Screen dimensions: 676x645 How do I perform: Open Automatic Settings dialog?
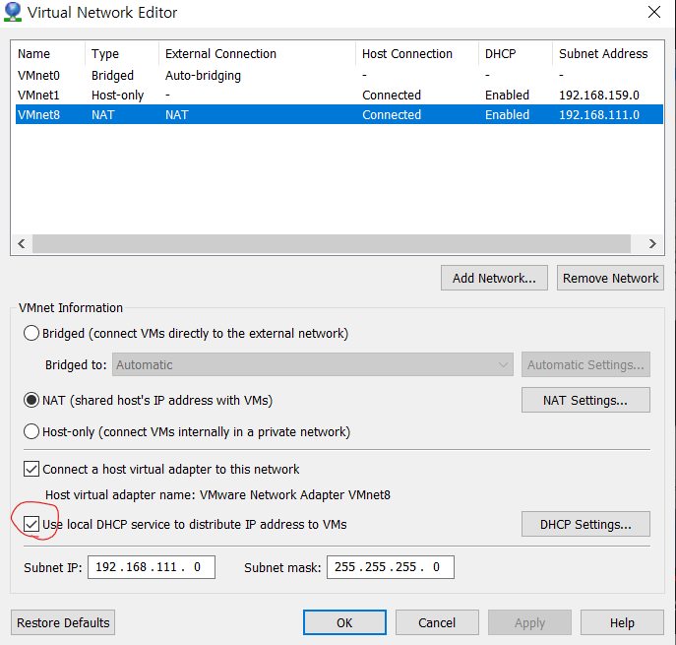pos(585,364)
